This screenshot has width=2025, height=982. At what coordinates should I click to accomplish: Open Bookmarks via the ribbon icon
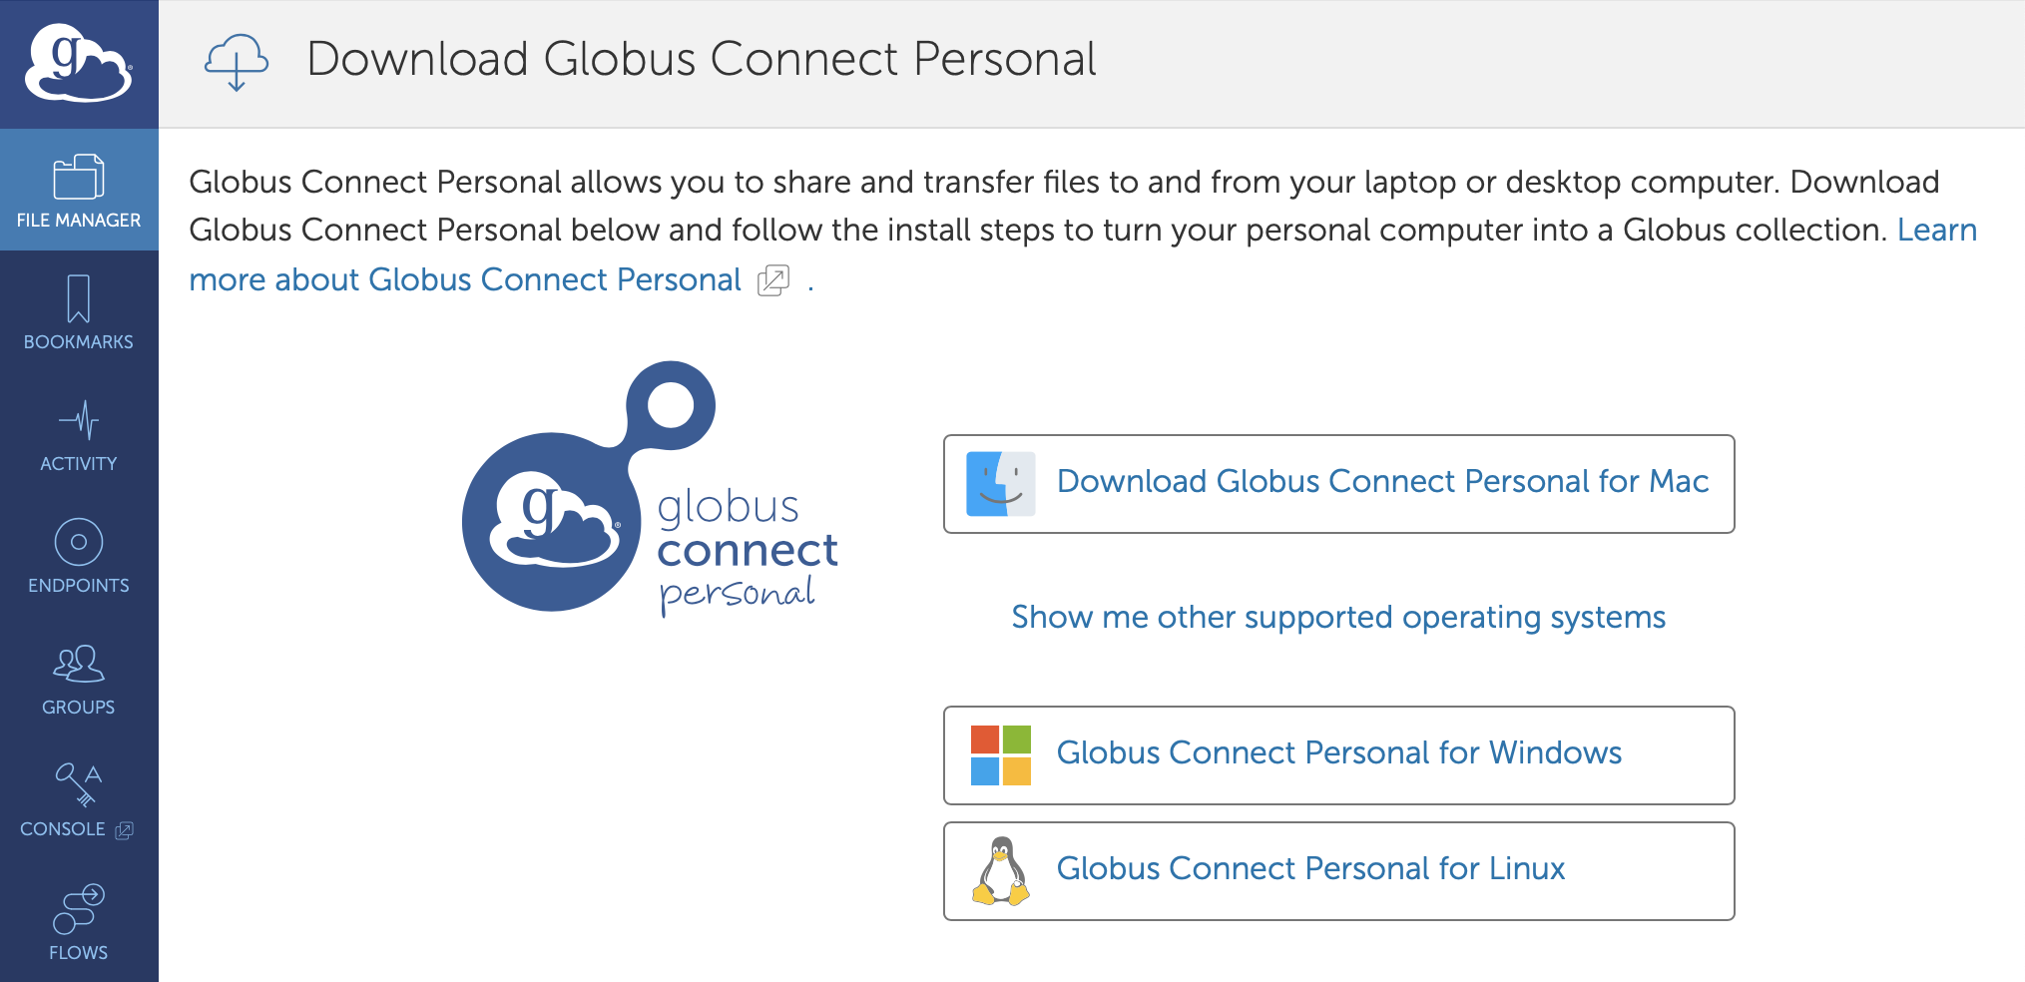[x=78, y=298]
